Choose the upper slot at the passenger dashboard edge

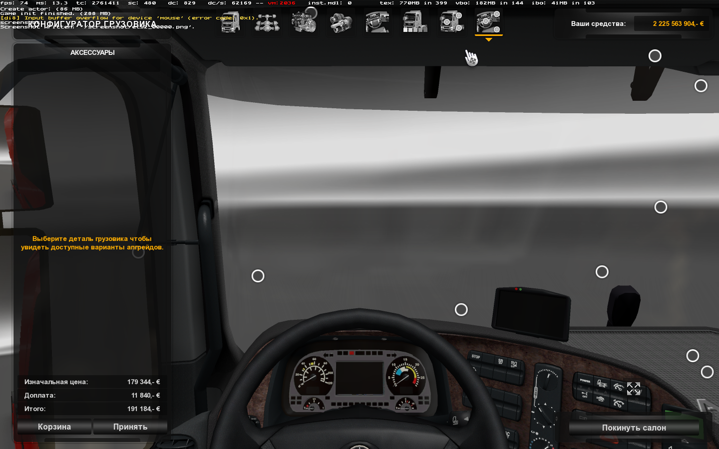(x=692, y=356)
